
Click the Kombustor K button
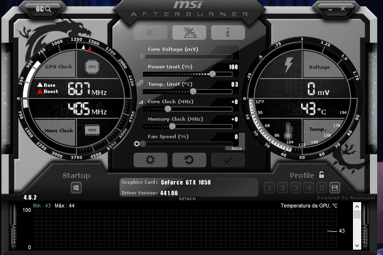151,32
